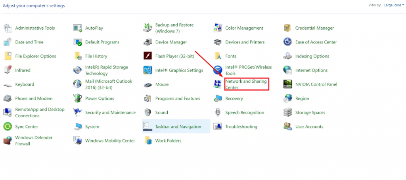Click the File History icon

click(x=78, y=56)
